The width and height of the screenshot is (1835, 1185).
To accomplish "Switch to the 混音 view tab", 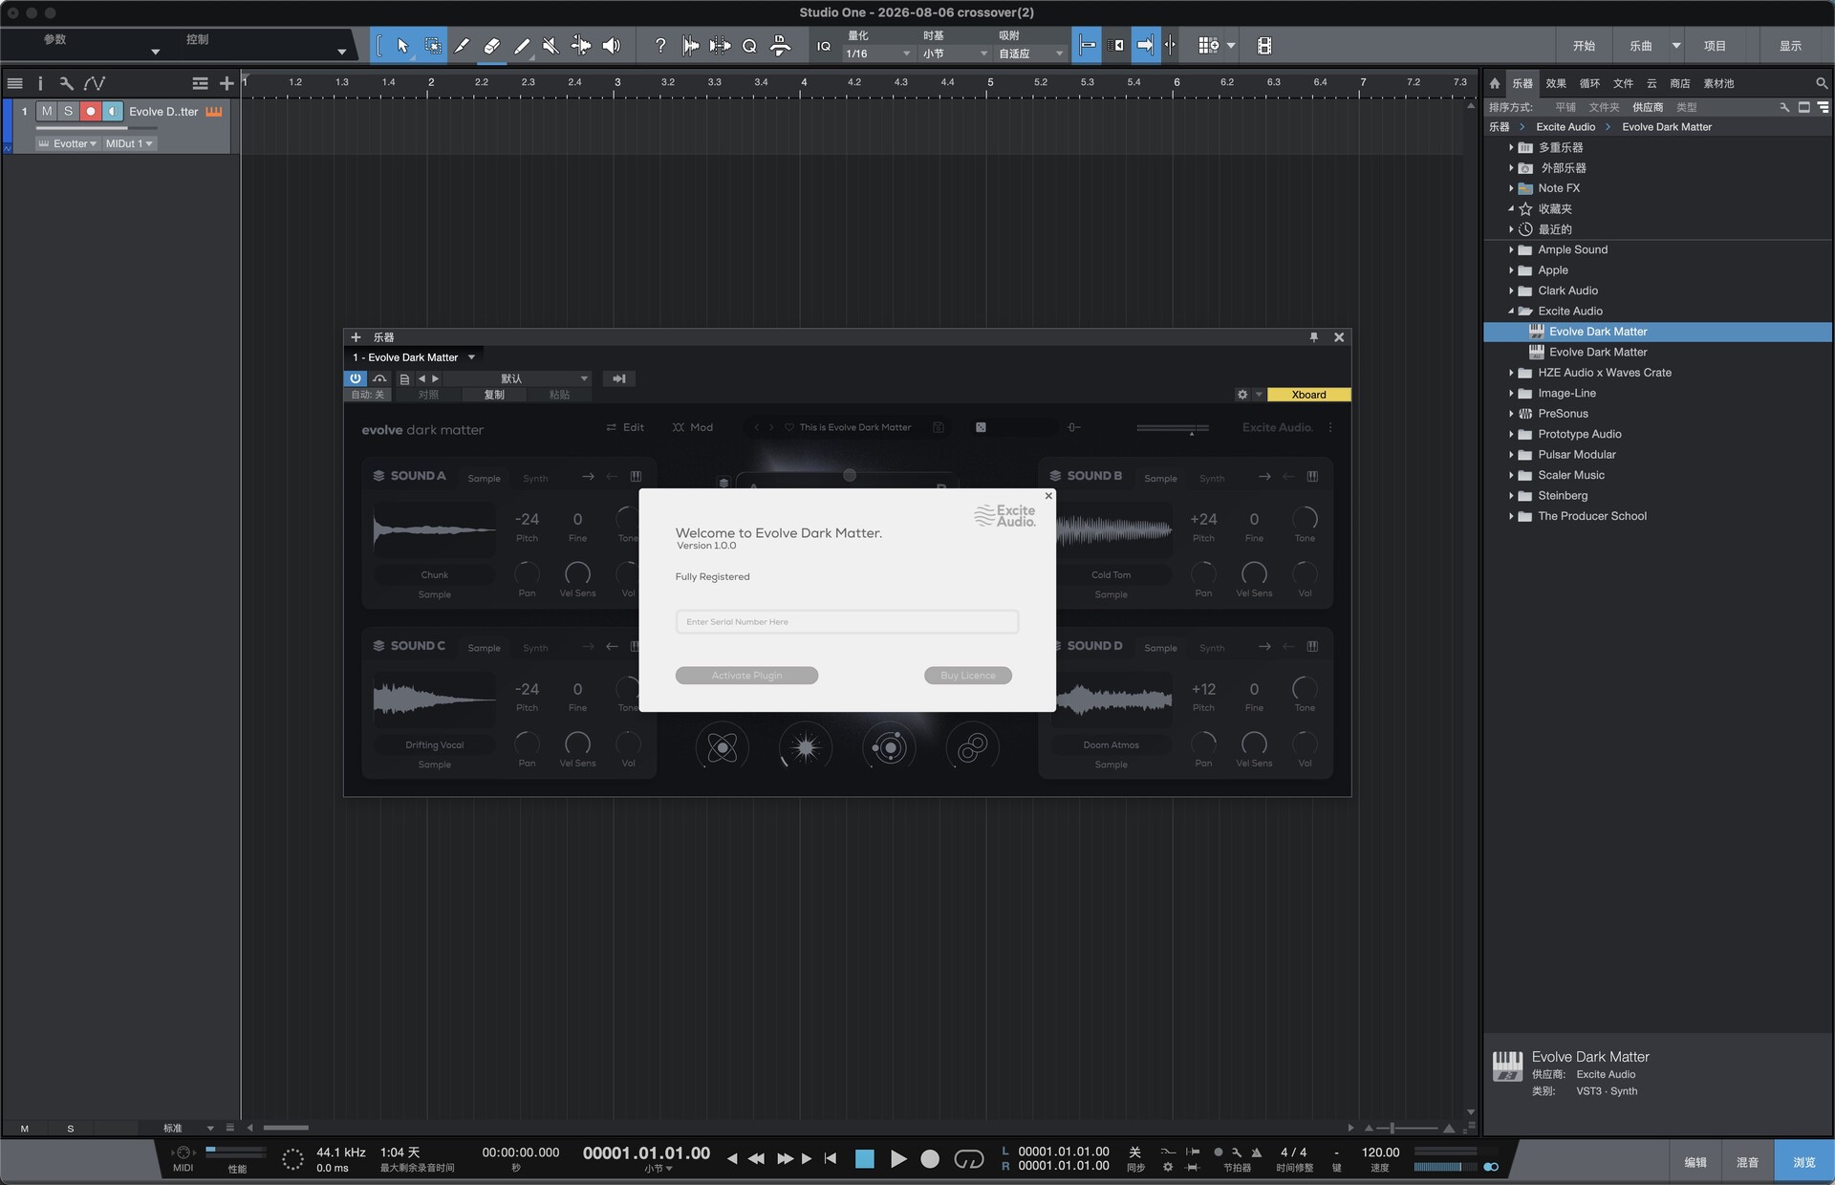I will pos(1747,1162).
